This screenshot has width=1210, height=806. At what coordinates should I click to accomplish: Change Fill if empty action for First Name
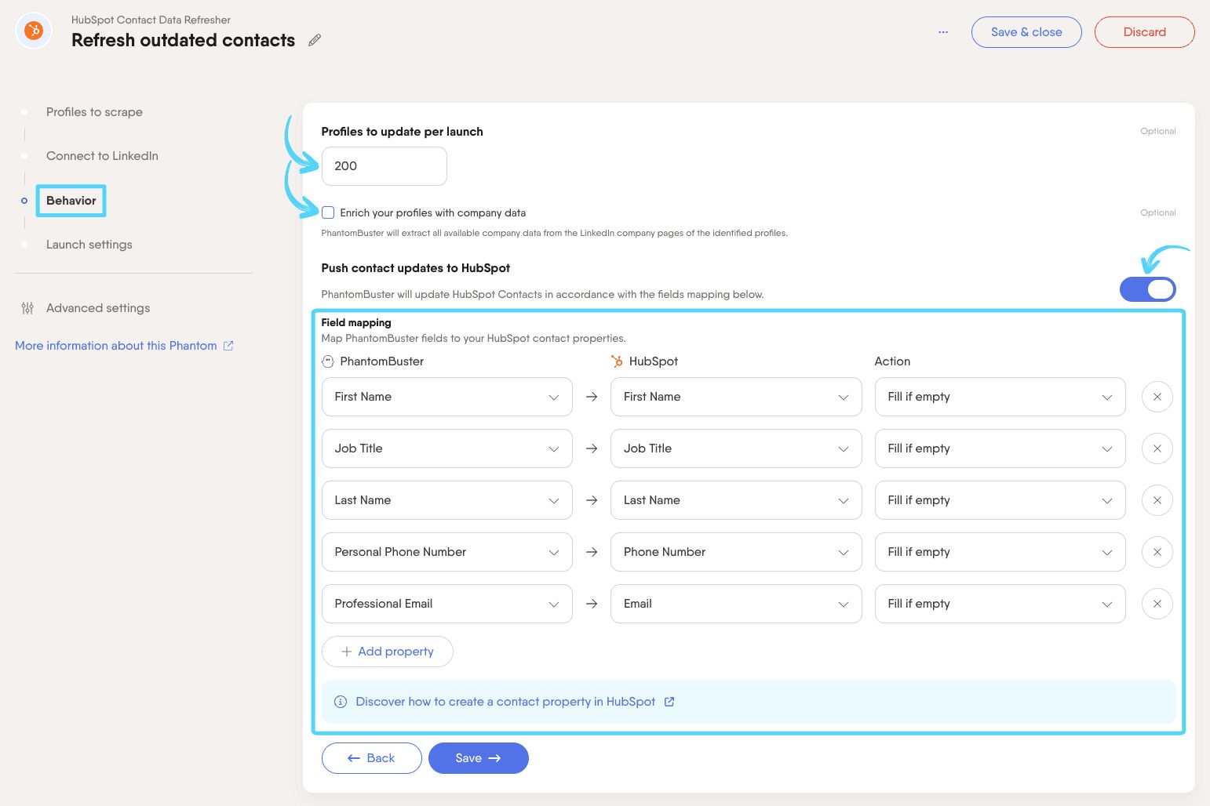(x=1000, y=397)
